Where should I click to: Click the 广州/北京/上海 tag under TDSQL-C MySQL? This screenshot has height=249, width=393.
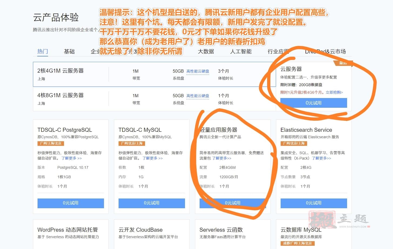pyautogui.click(x=132, y=143)
